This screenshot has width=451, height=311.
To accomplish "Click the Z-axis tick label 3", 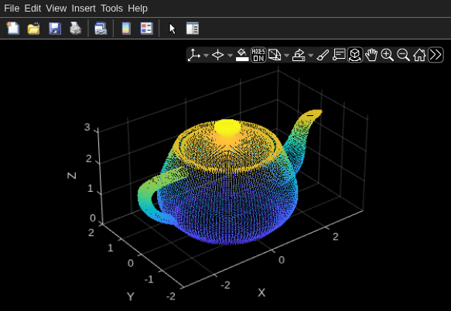I will (x=87, y=127).
